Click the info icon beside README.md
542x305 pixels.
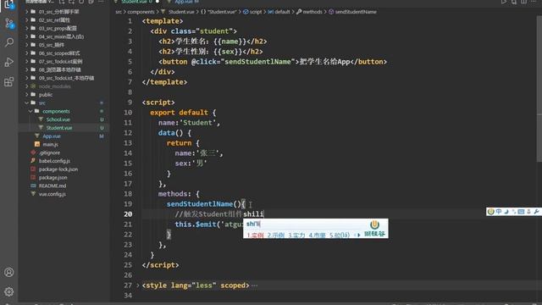(x=33, y=186)
